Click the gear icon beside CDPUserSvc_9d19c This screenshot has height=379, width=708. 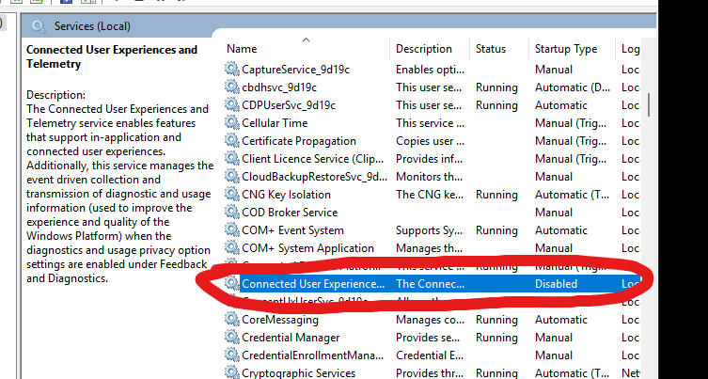[x=231, y=104]
